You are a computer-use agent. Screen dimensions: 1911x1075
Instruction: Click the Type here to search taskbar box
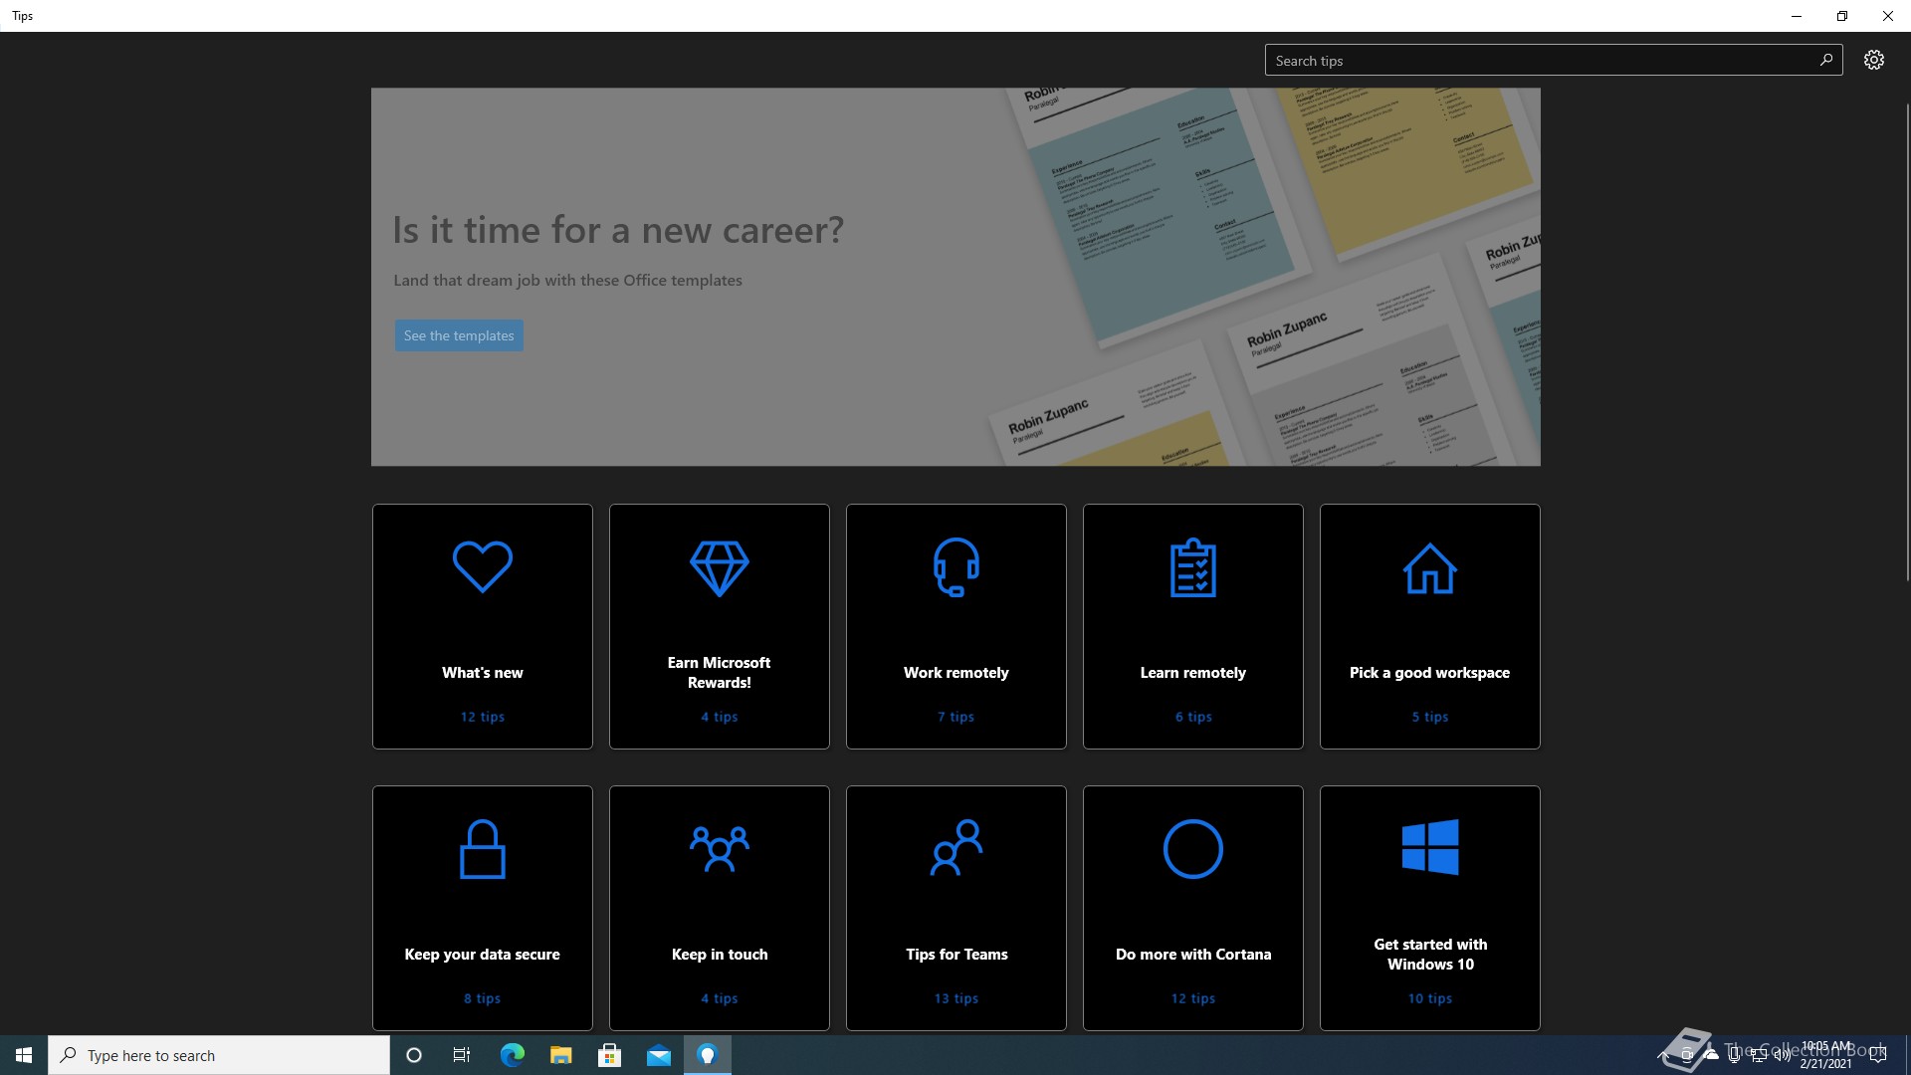pos(219,1055)
